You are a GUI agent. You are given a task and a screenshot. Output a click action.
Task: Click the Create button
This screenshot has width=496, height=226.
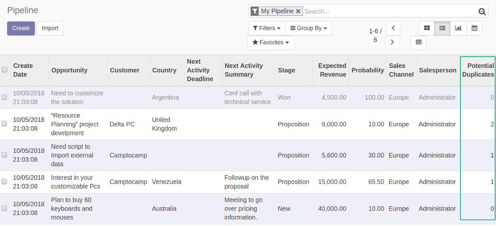click(x=21, y=28)
